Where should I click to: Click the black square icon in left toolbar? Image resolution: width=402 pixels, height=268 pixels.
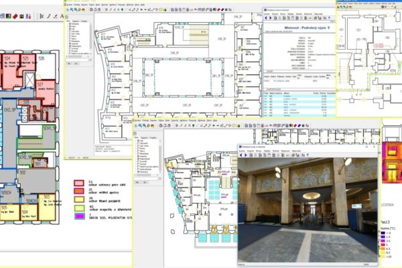tap(22, 17)
